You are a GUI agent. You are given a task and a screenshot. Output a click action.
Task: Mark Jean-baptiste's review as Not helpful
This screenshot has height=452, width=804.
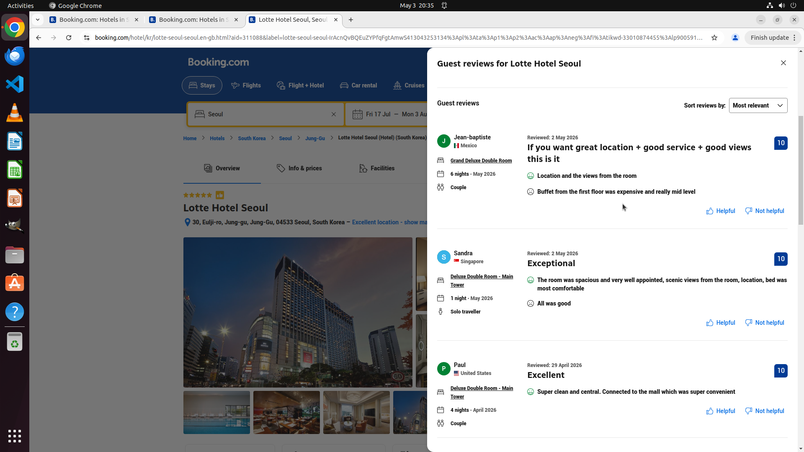tap(765, 211)
